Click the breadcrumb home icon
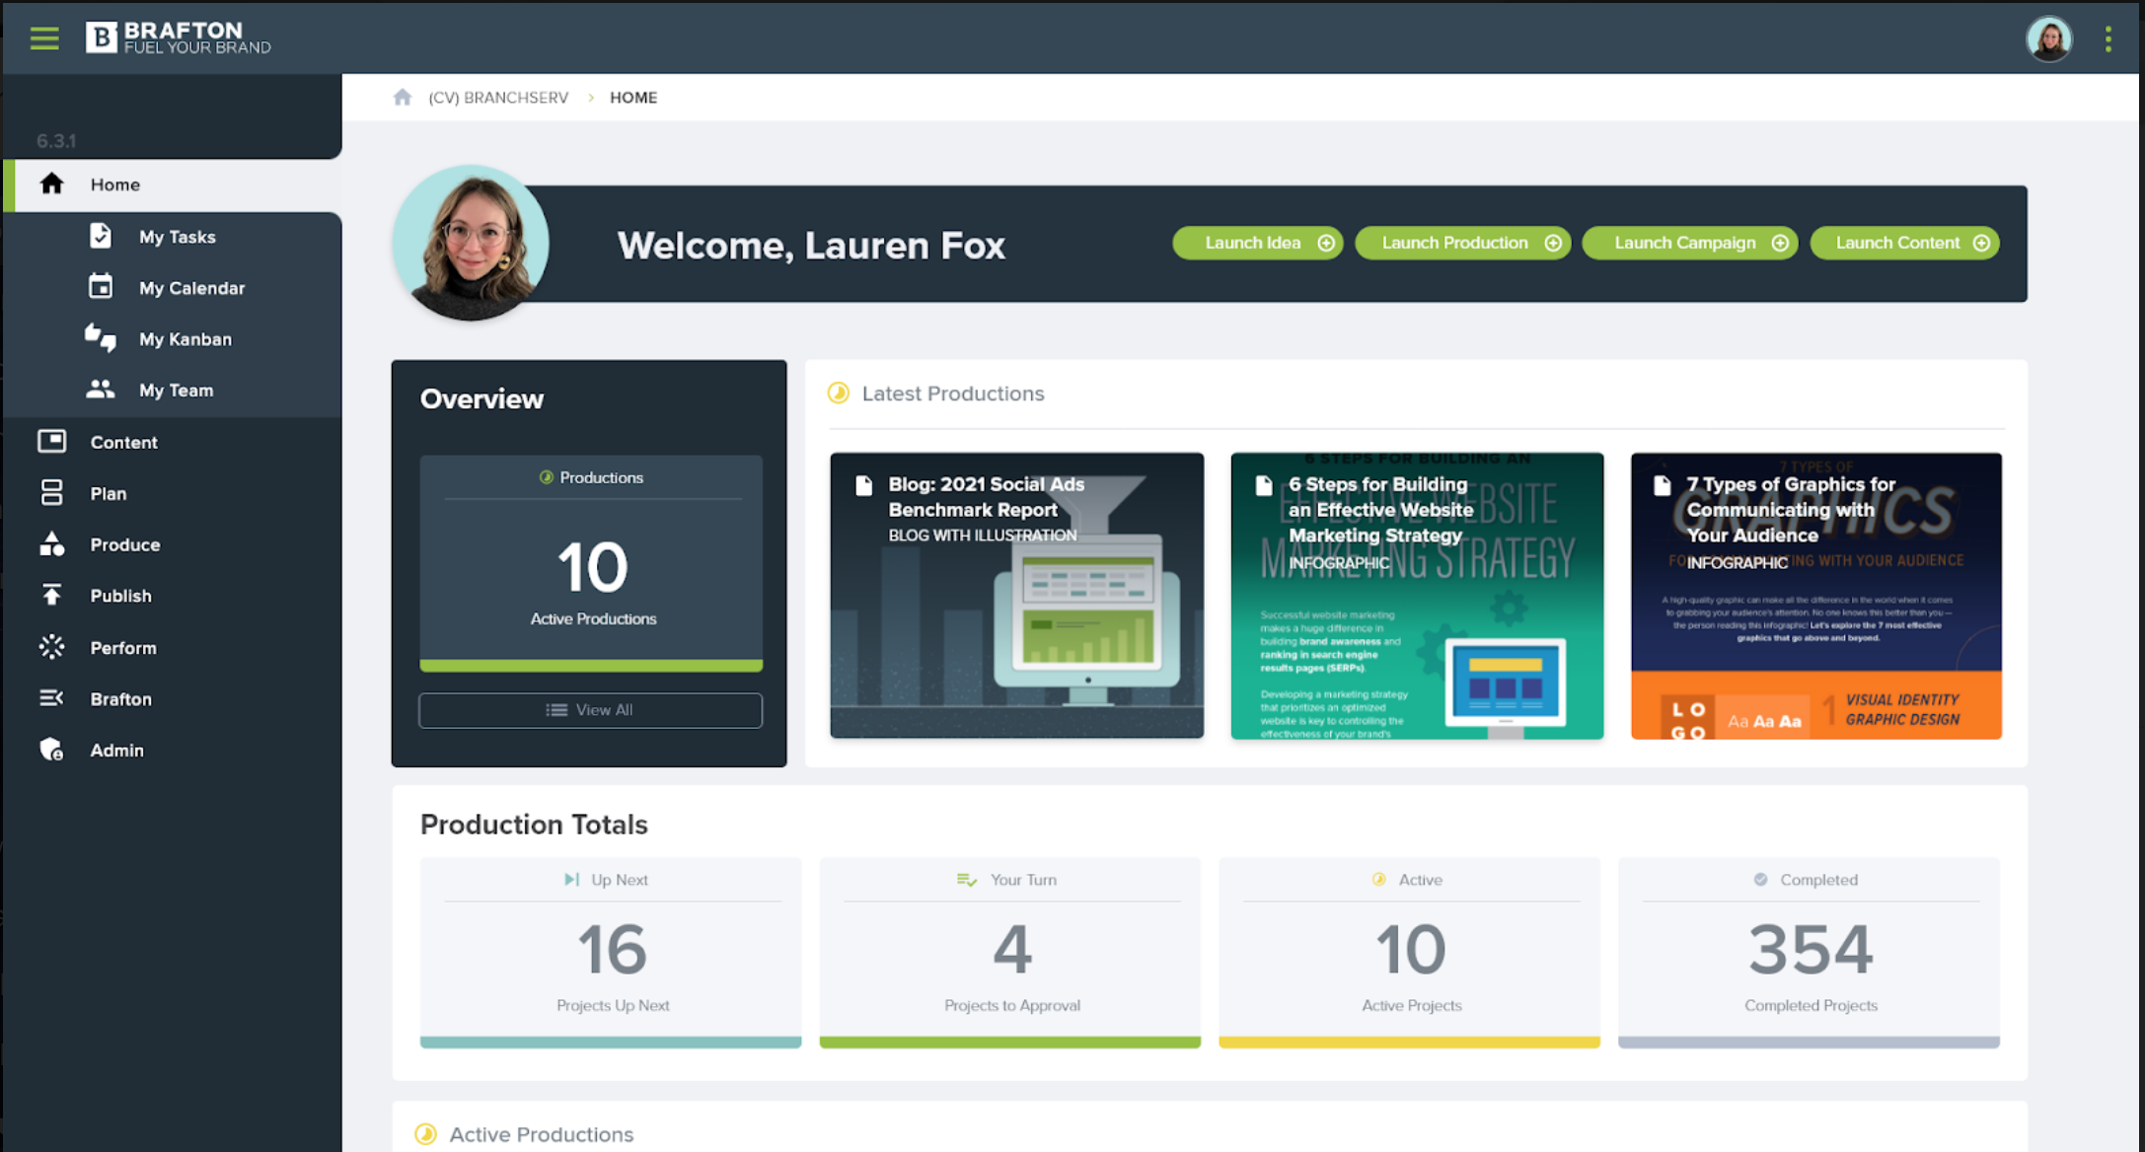Image resolution: width=2145 pixels, height=1152 pixels. click(402, 98)
